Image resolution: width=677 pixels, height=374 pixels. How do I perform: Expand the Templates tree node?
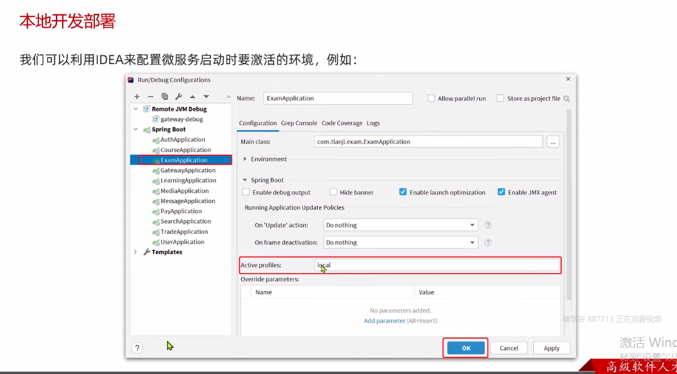pyautogui.click(x=136, y=252)
